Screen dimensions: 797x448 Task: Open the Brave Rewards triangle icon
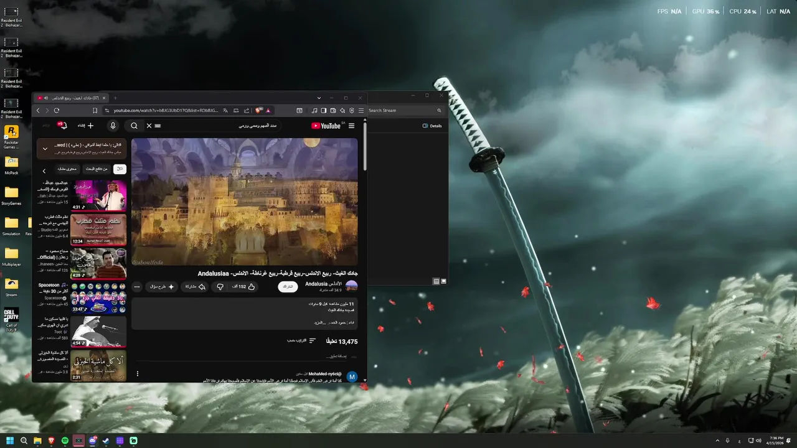point(268,110)
